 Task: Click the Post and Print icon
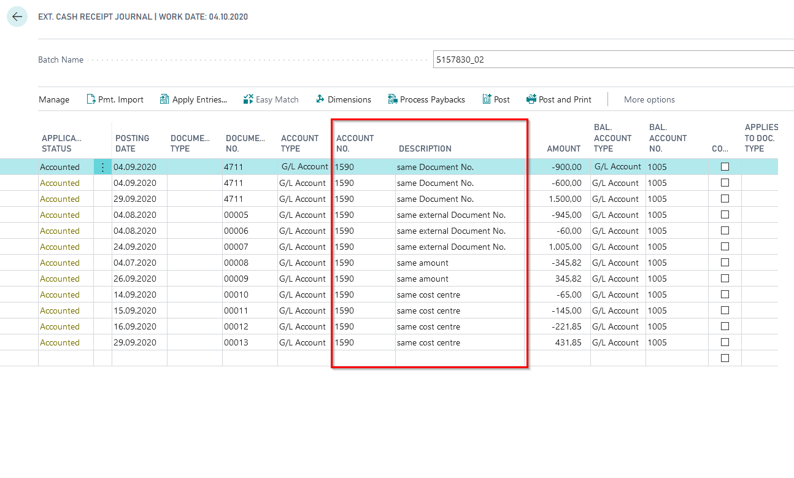click(531, 99)
